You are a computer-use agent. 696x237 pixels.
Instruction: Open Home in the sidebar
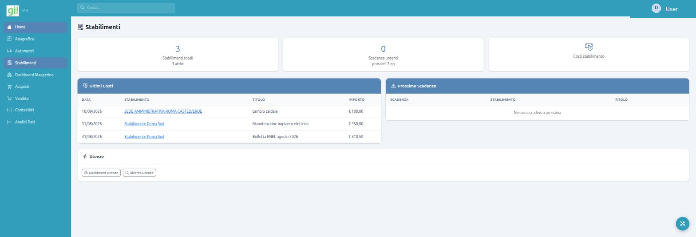point(36,27)
